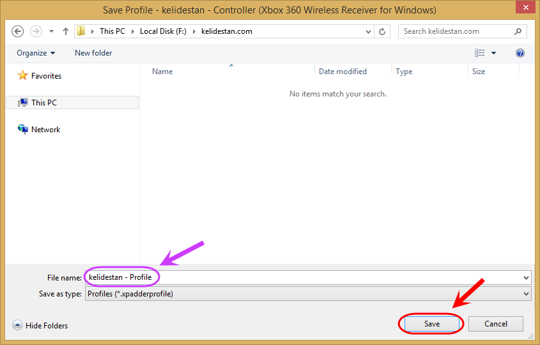The height and width of the screenshot is (345, 540).
Task: Open the recent locations dropdown arrow
Action: pos(51,31)
